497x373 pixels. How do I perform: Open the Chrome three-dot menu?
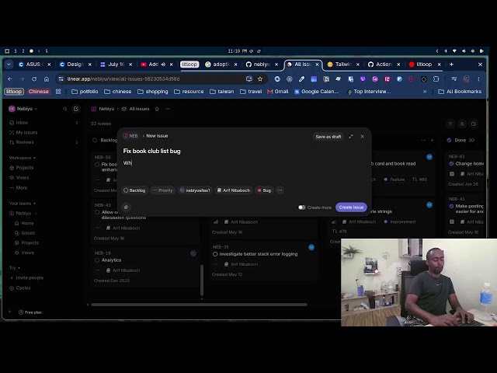tap(478, 79)
